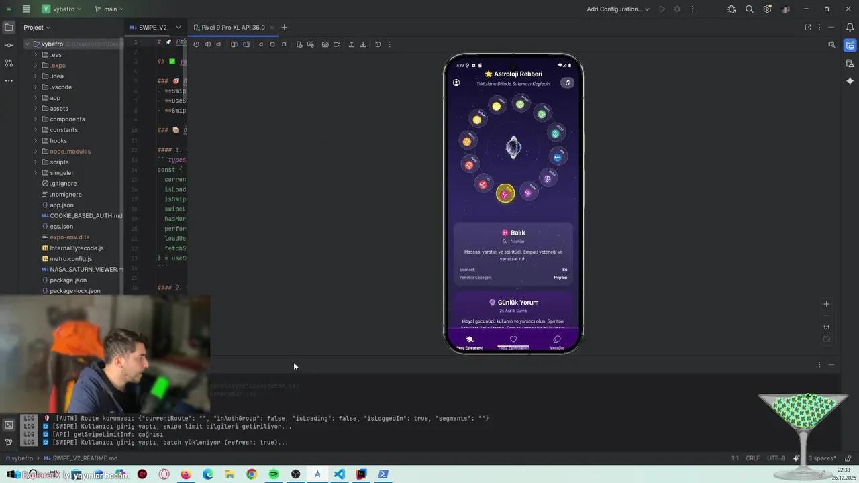The height and width of the screenshot is (483, 859).
Task: Click the UTF-8 encoding indicator
Action: 776,458
